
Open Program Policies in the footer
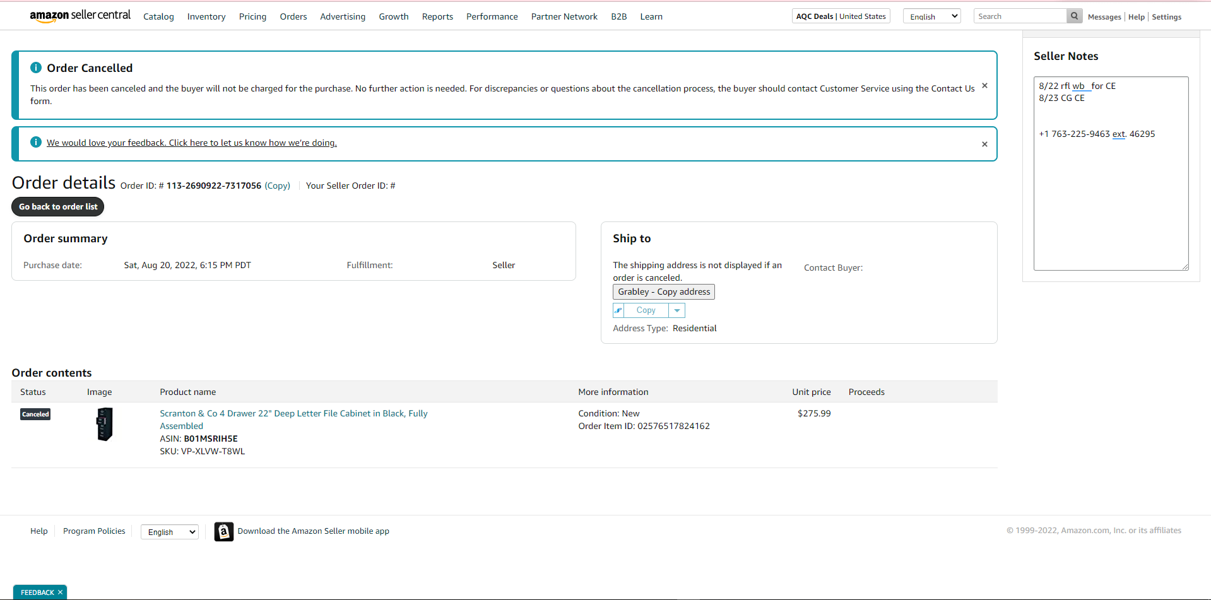pyautogui.click(x=94, y=531)
